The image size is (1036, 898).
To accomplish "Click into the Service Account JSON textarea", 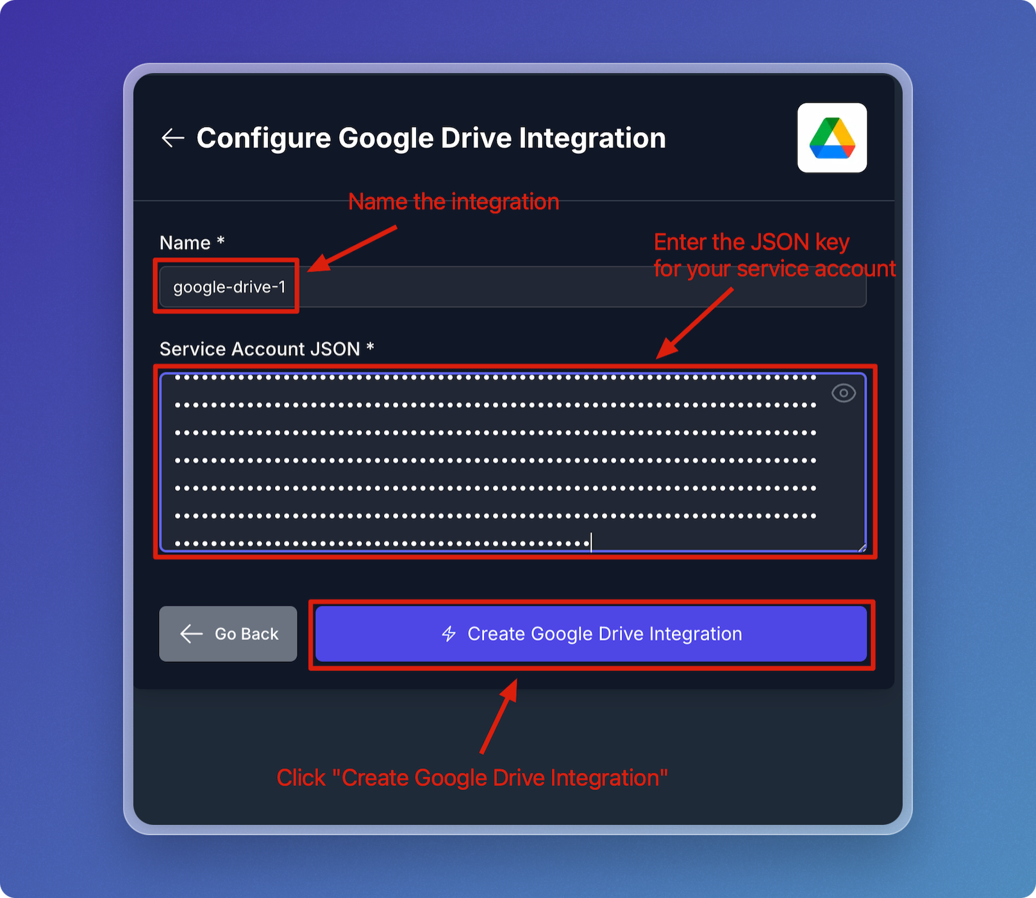I will (513, 462).
